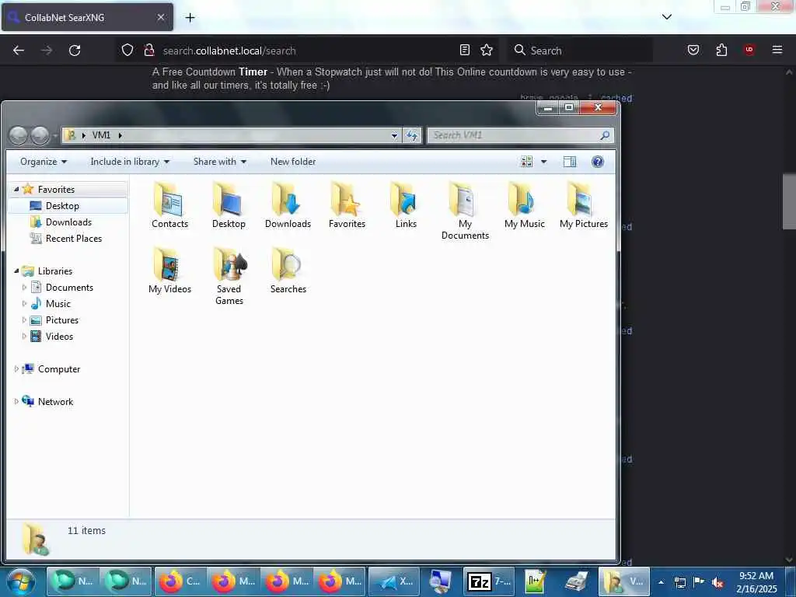This screenshot has height=597, width=796.
Task: Expand the Music library node
Action: (x=24, y=304)
